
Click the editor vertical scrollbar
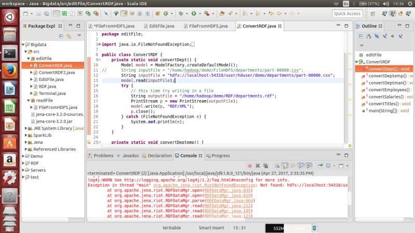click(346, 87)
